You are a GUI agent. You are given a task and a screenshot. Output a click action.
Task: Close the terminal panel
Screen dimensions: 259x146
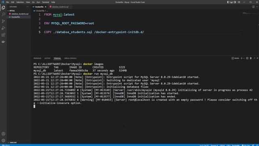[x=257, y=58]
